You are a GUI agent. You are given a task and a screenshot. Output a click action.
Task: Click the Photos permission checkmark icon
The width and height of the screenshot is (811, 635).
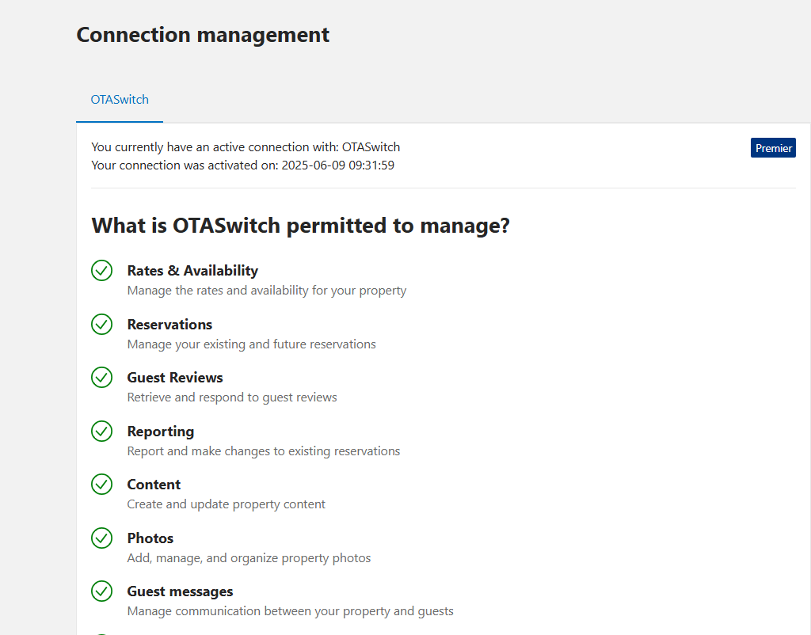pyautogui.click(x=102, y=538)
